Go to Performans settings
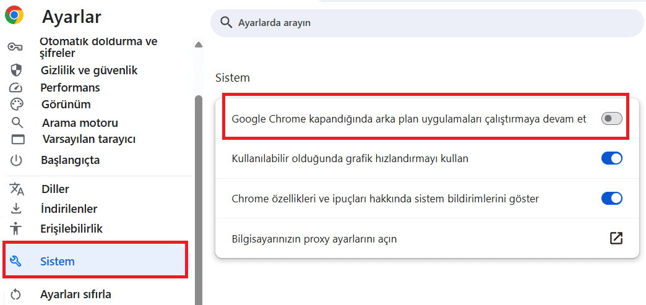Screen dimensions: 646x305 coord(70,87)
